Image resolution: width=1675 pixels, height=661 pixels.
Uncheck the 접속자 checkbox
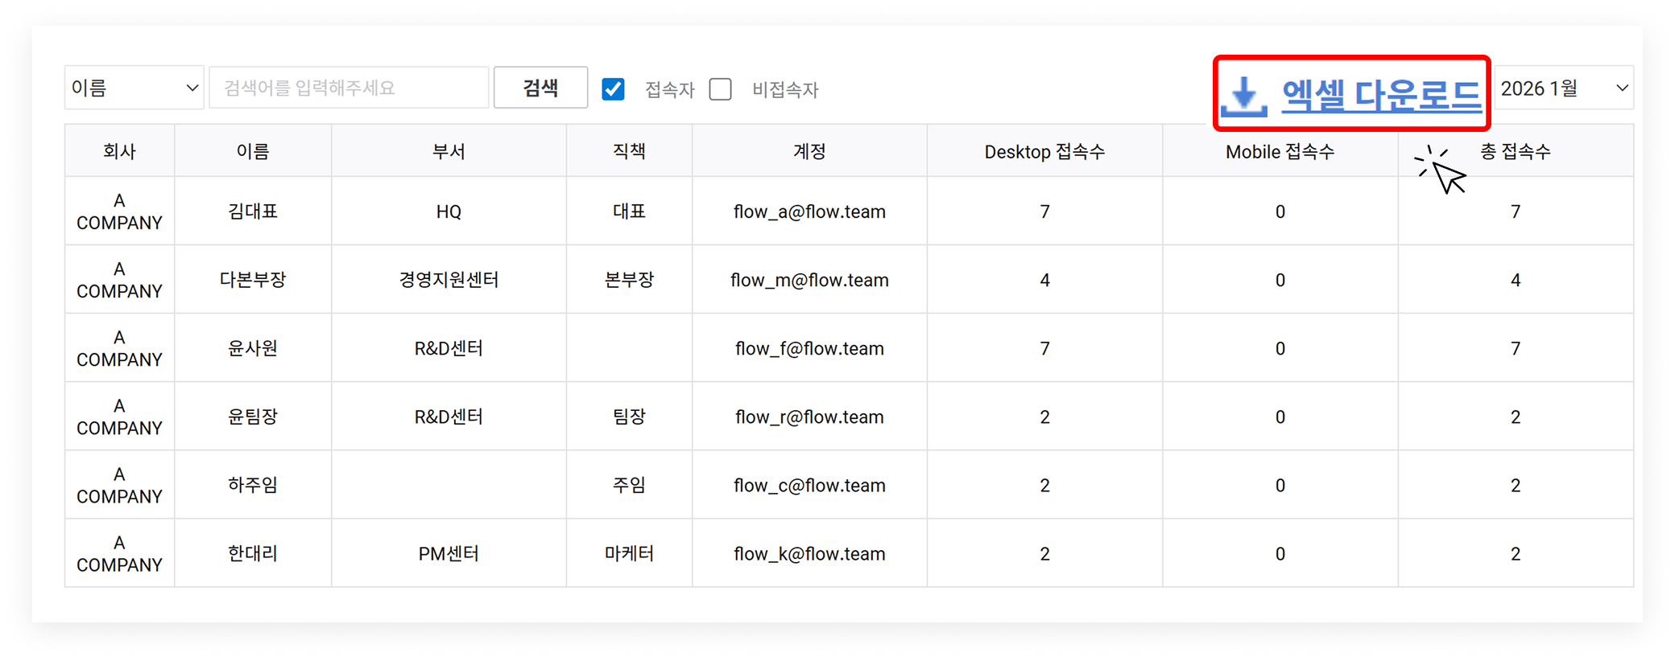coord(614,89)
